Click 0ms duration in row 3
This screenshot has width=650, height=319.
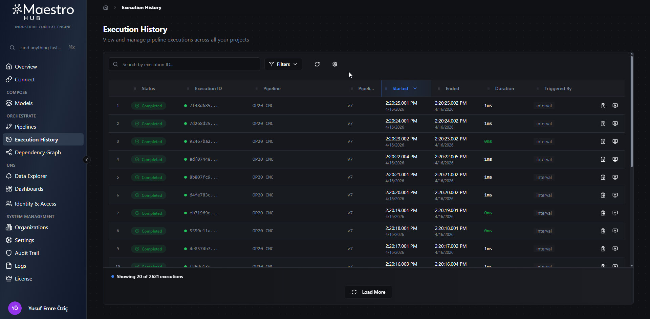(488, 141)
